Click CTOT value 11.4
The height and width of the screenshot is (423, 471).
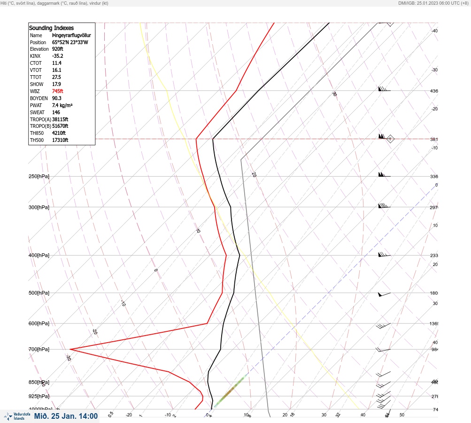pos(57,63)
